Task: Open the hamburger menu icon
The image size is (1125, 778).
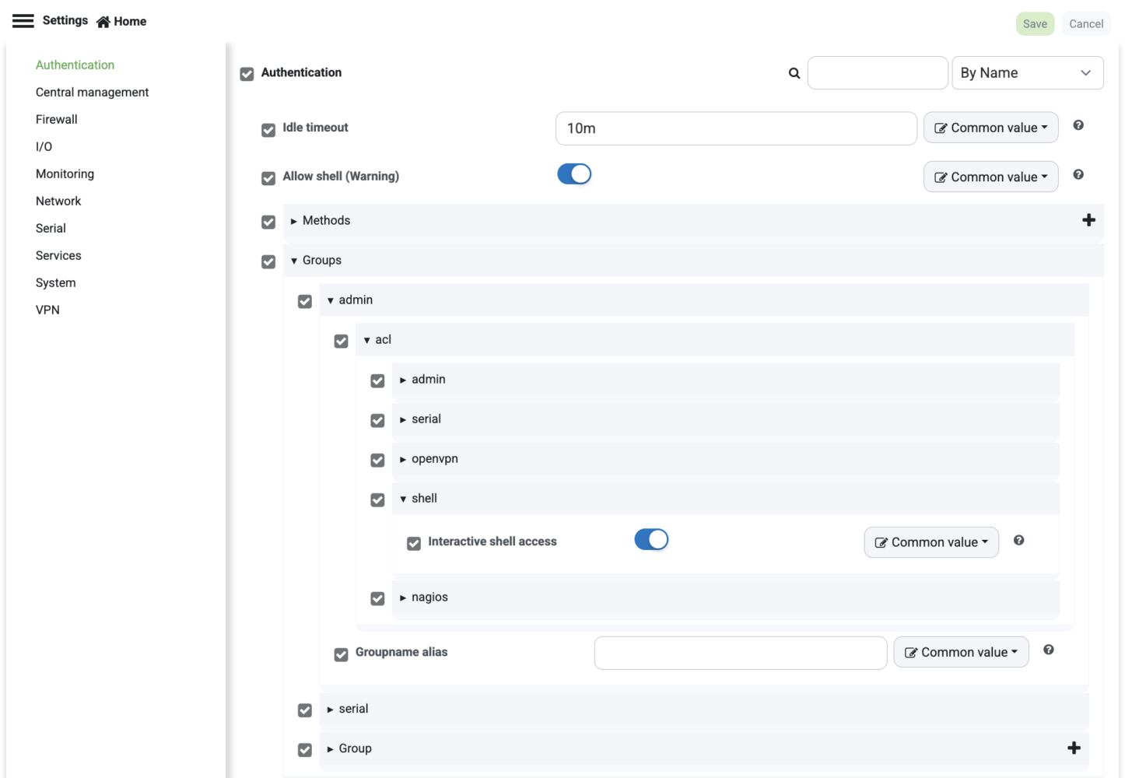Action: click(x=23, y=21)
